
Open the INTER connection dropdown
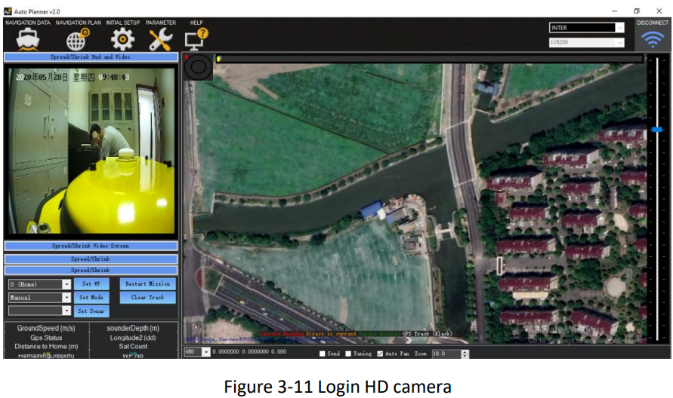coord(620,28)
